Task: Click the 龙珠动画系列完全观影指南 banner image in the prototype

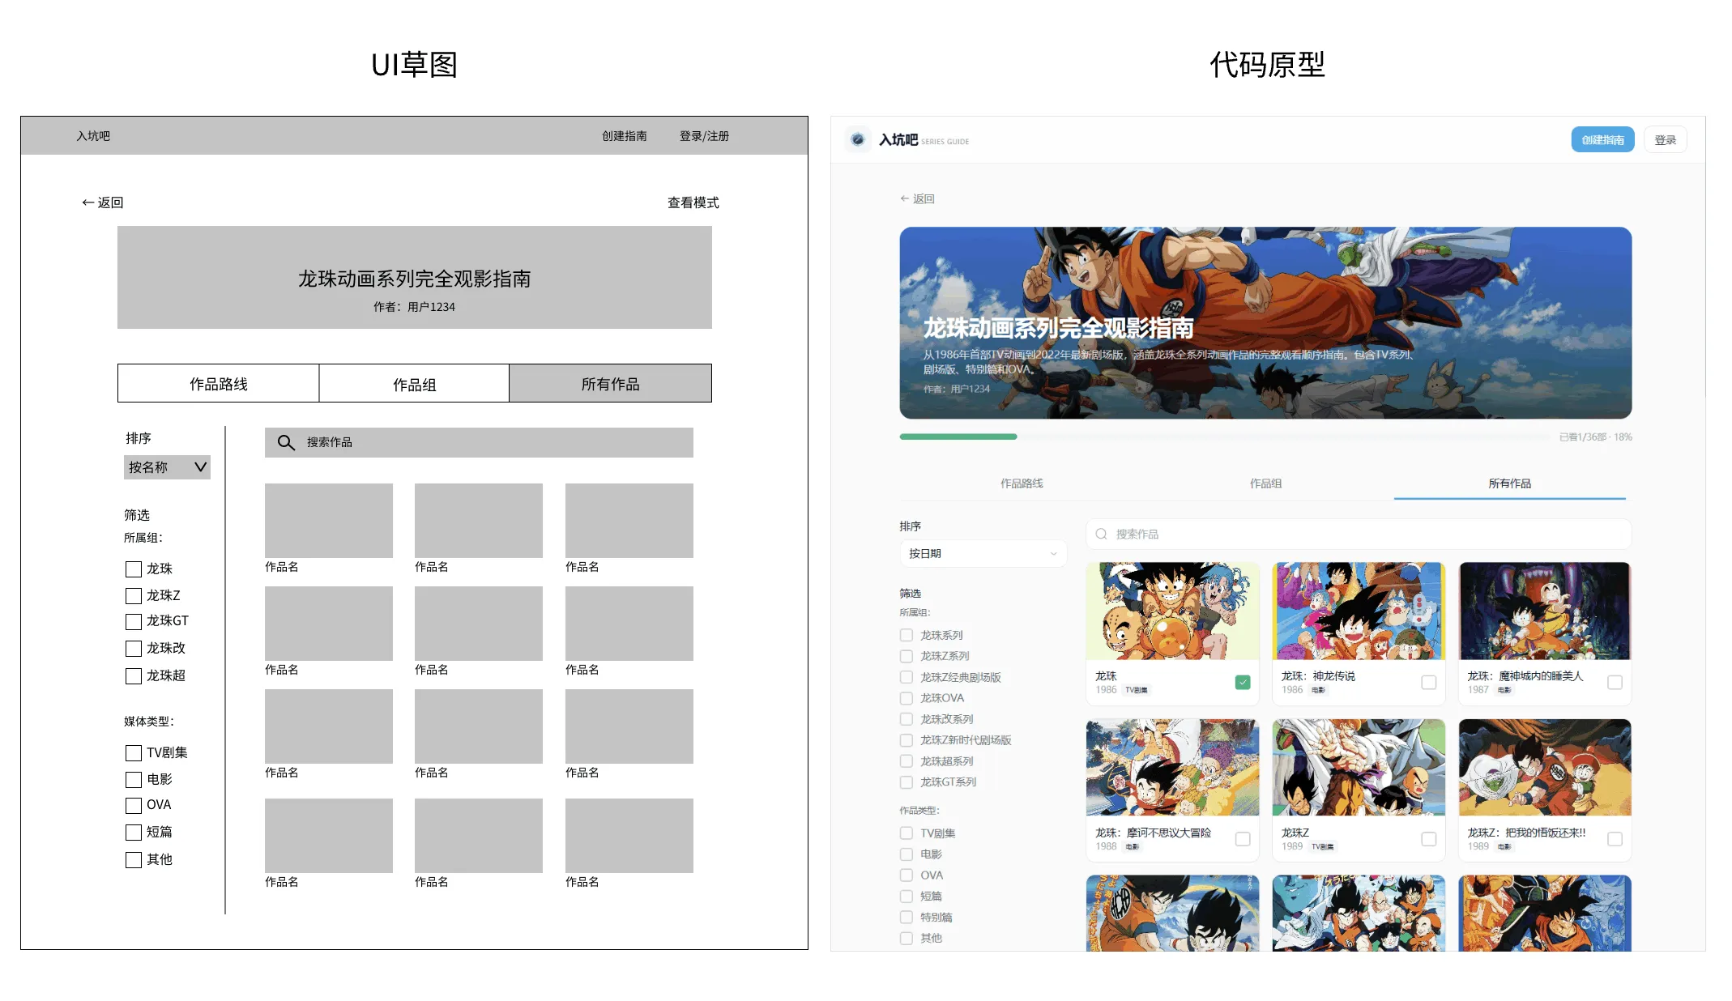Action: (x=1265, y=322)
